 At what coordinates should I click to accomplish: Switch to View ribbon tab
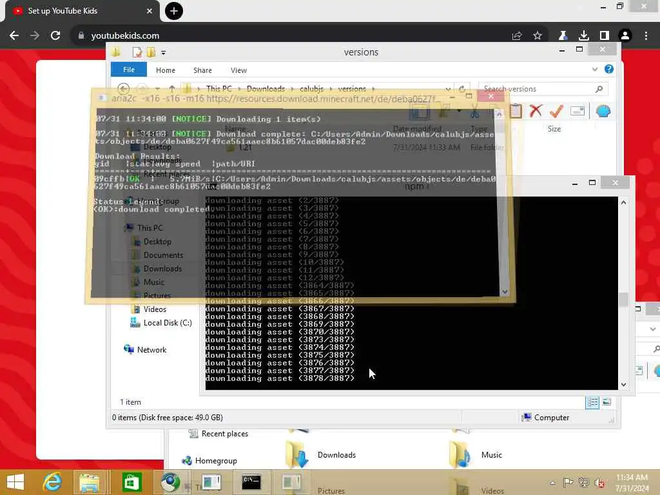[x=238, y=70]
